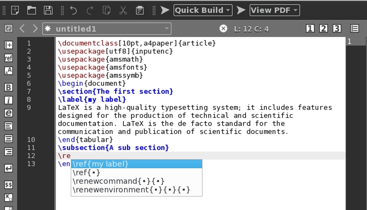
Task: Click the Paste clipboard icon
Action: 139,10
